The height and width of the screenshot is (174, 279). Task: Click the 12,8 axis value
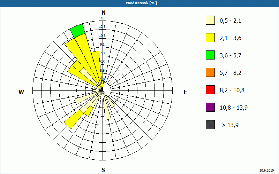tap(102, 27)
